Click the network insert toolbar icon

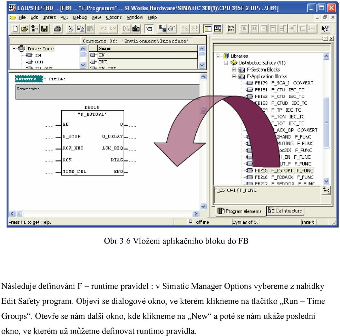coord(231,29)
